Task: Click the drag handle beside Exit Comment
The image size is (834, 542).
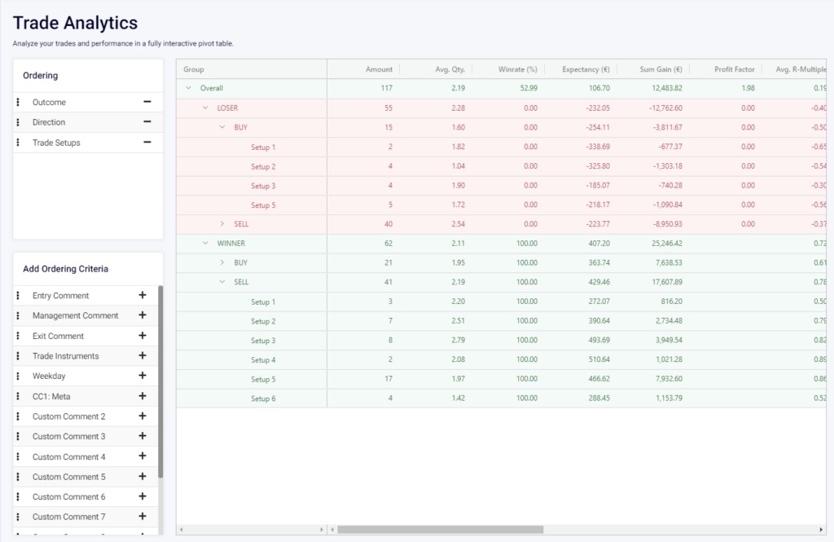Action: 18,336
